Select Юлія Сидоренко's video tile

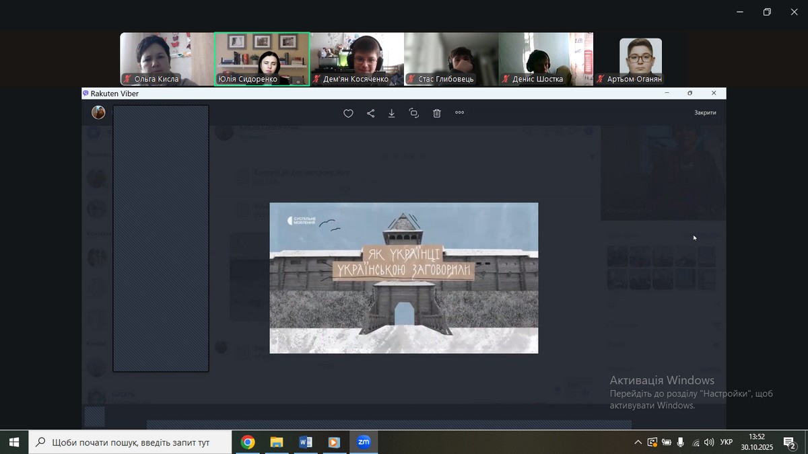pyautogui.click(x=262, y=59)
